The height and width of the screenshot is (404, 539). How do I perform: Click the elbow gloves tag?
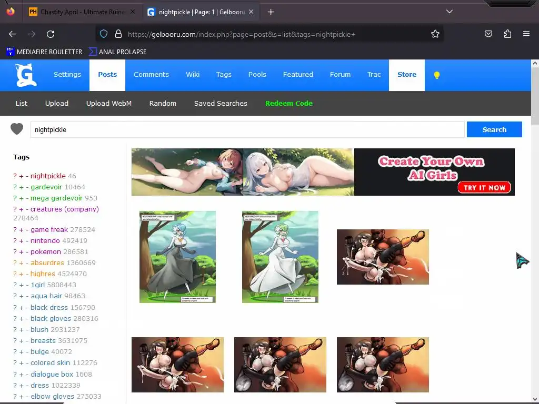[x=52, y=396]
